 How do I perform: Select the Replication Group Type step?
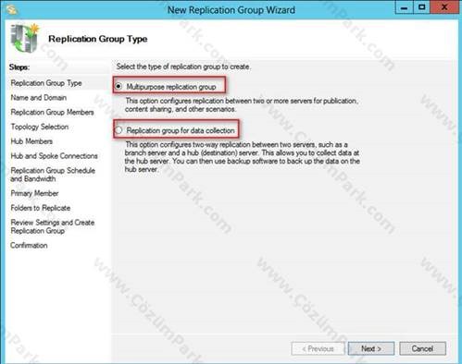[46, 83]
